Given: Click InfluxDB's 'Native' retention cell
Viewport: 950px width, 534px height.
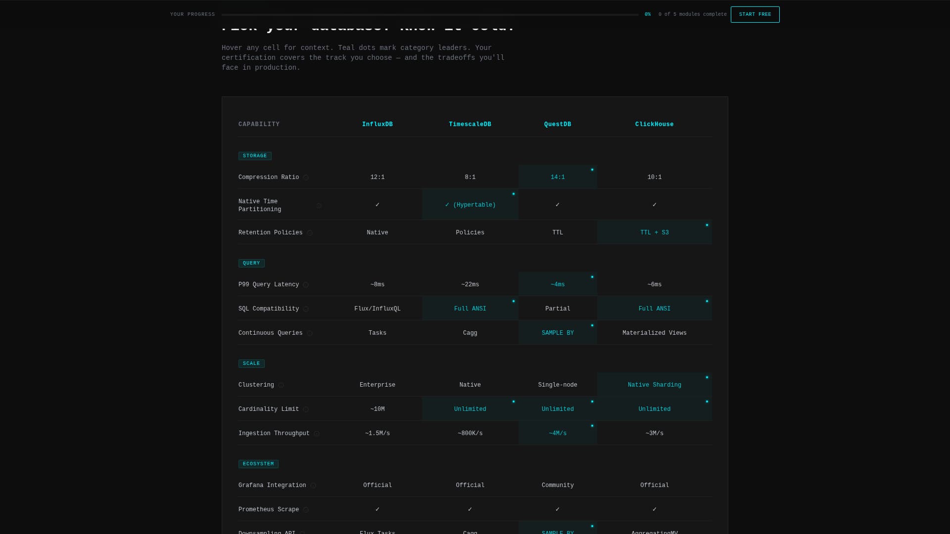Looking at the screenshot, I should click(x=378, y=232).
